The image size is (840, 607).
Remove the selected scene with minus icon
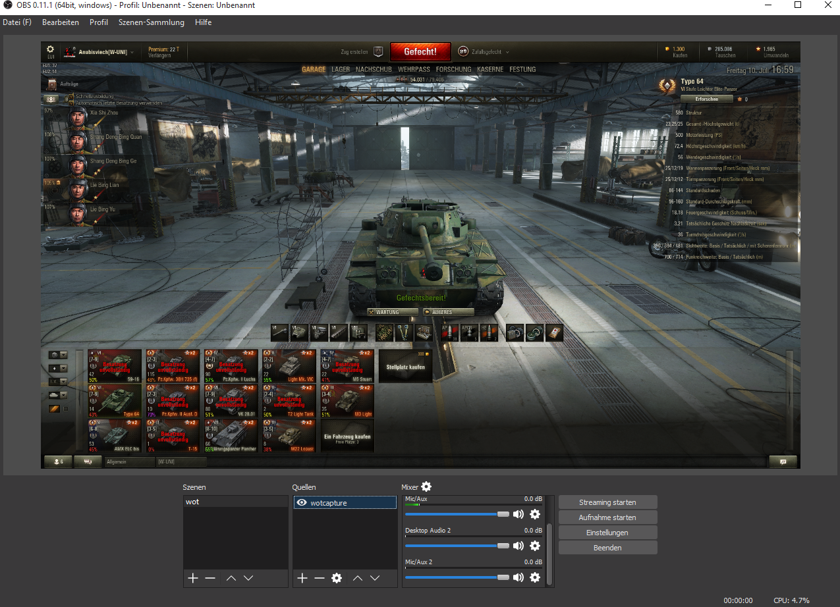(x=210, y=578)
